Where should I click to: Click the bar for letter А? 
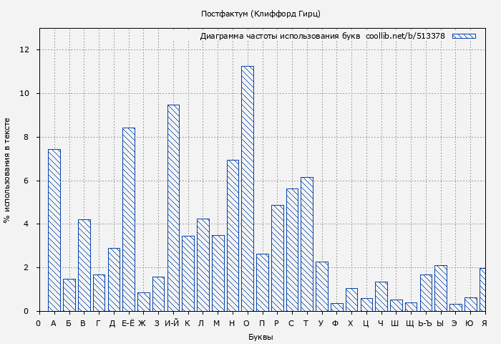[x=54, y=230]
